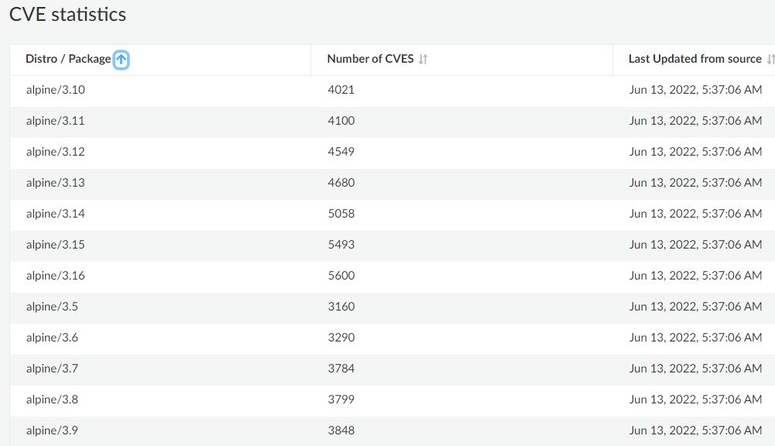Select the alpine/3.11 package cell
The image size is (775, 446).
[x=55, y=121]
